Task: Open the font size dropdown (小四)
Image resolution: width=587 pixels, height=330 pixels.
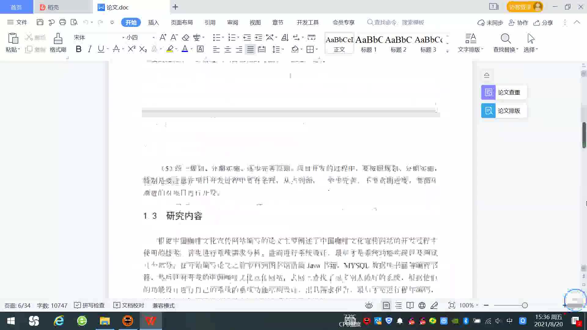Action: pyautogui.click(x=153, y=37)
